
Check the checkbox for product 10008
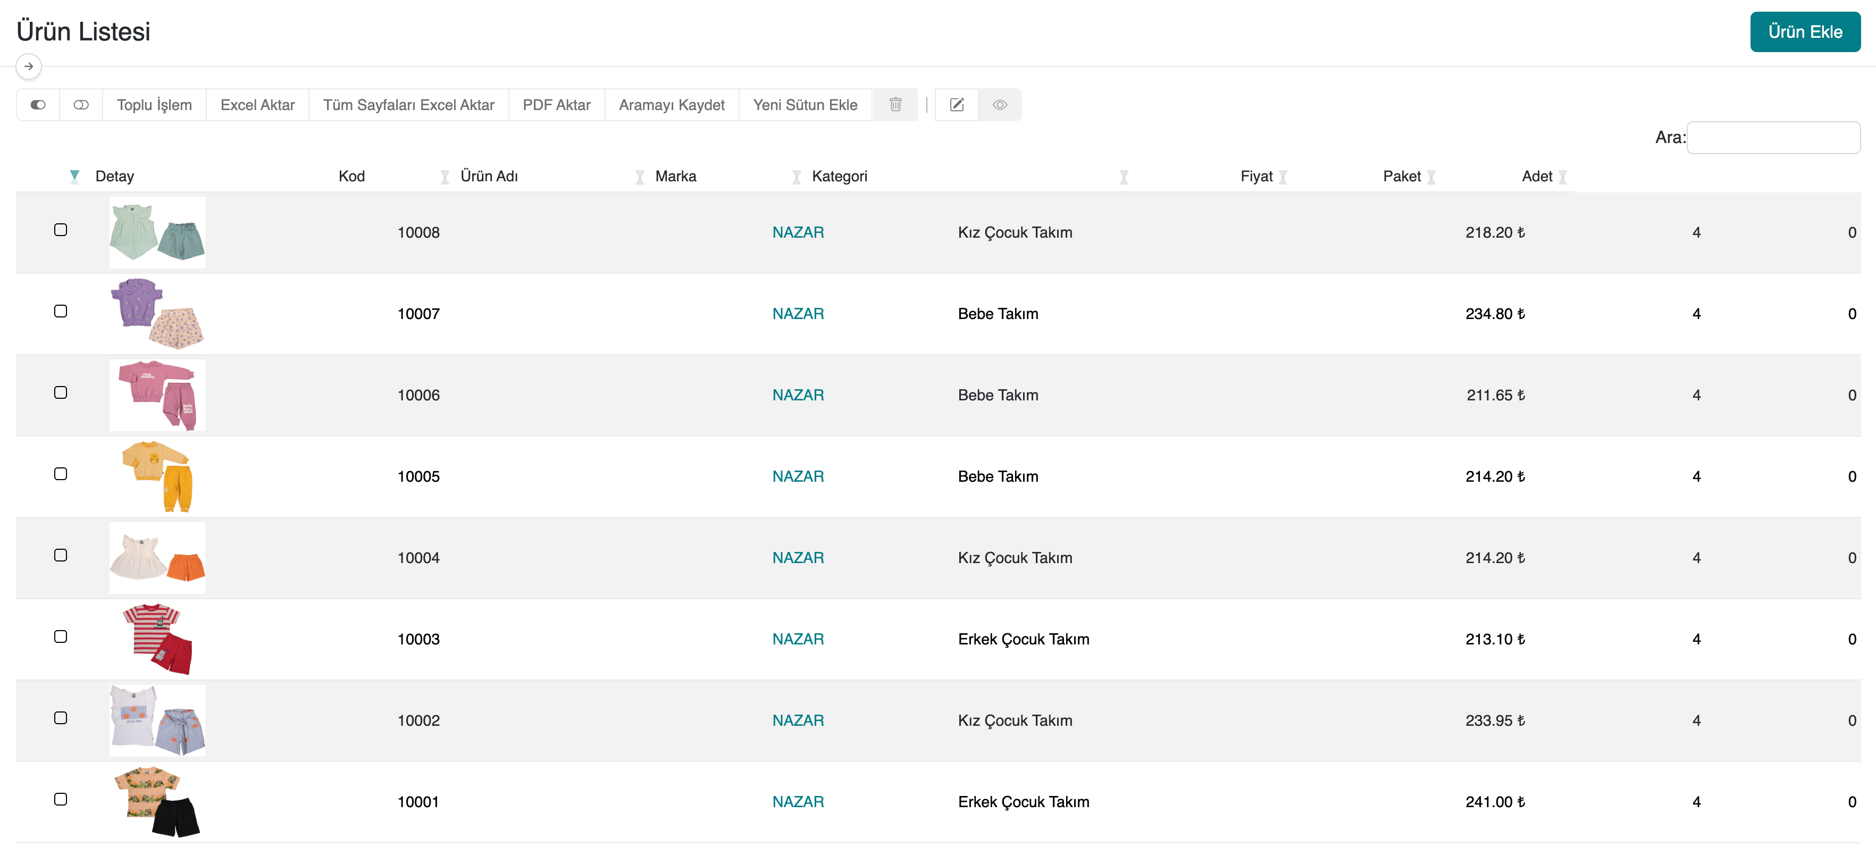pyautogui.click(x=61, y=230)
